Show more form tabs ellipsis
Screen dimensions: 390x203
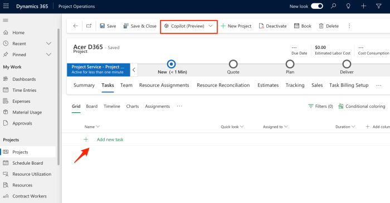[379, 85]
